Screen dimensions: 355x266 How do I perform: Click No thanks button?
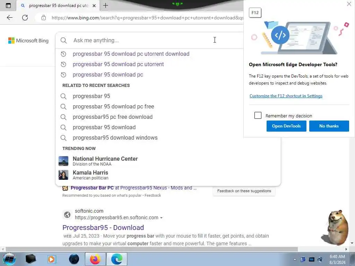pos(329,126)
